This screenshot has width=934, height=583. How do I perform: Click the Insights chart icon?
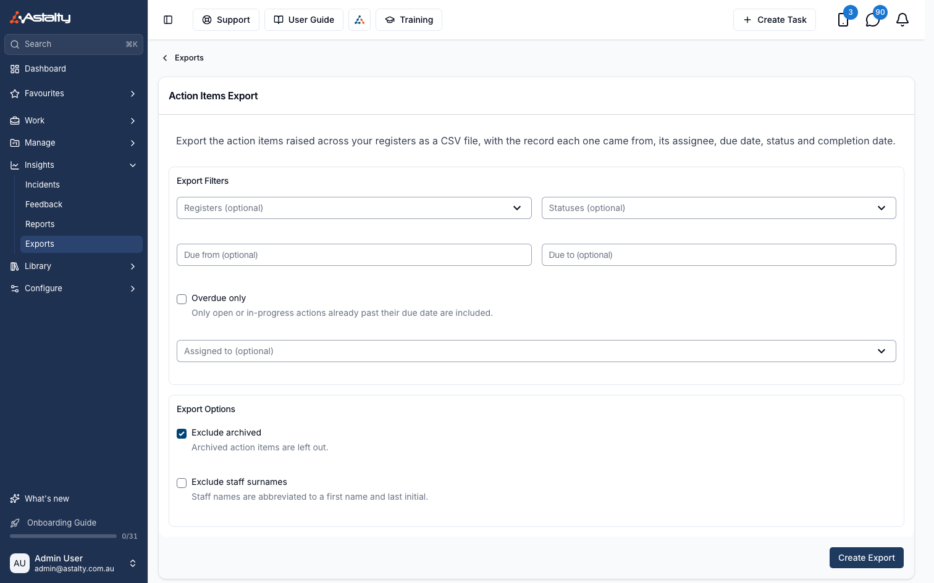15,165
